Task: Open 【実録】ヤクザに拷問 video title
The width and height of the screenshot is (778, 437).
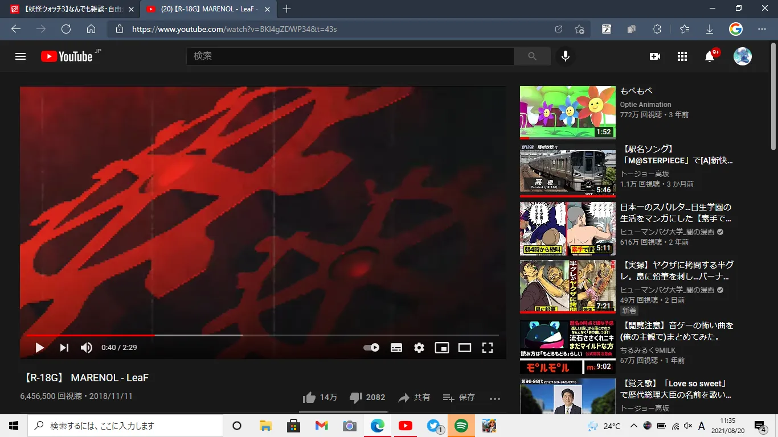Action: (x=675, y=270)
